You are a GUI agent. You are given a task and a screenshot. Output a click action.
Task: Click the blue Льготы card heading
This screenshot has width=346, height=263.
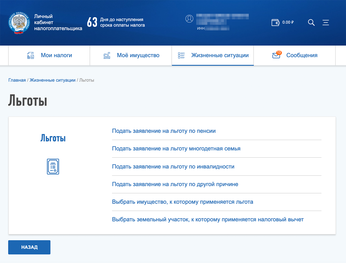point(53,138)
